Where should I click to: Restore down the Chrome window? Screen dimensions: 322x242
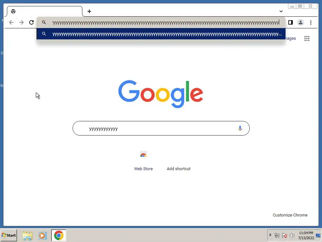tap(300, 6)
